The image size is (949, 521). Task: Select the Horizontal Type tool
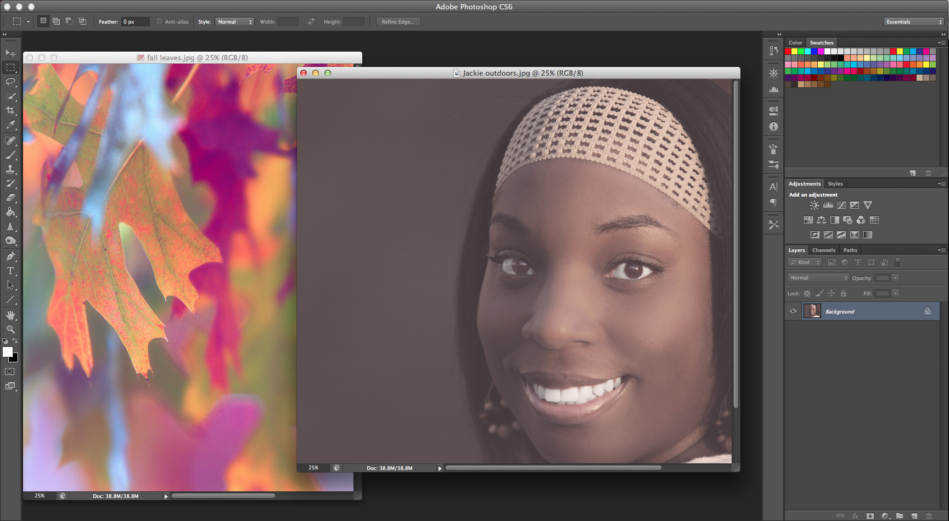pyautogui.click(x=10, y=271)
